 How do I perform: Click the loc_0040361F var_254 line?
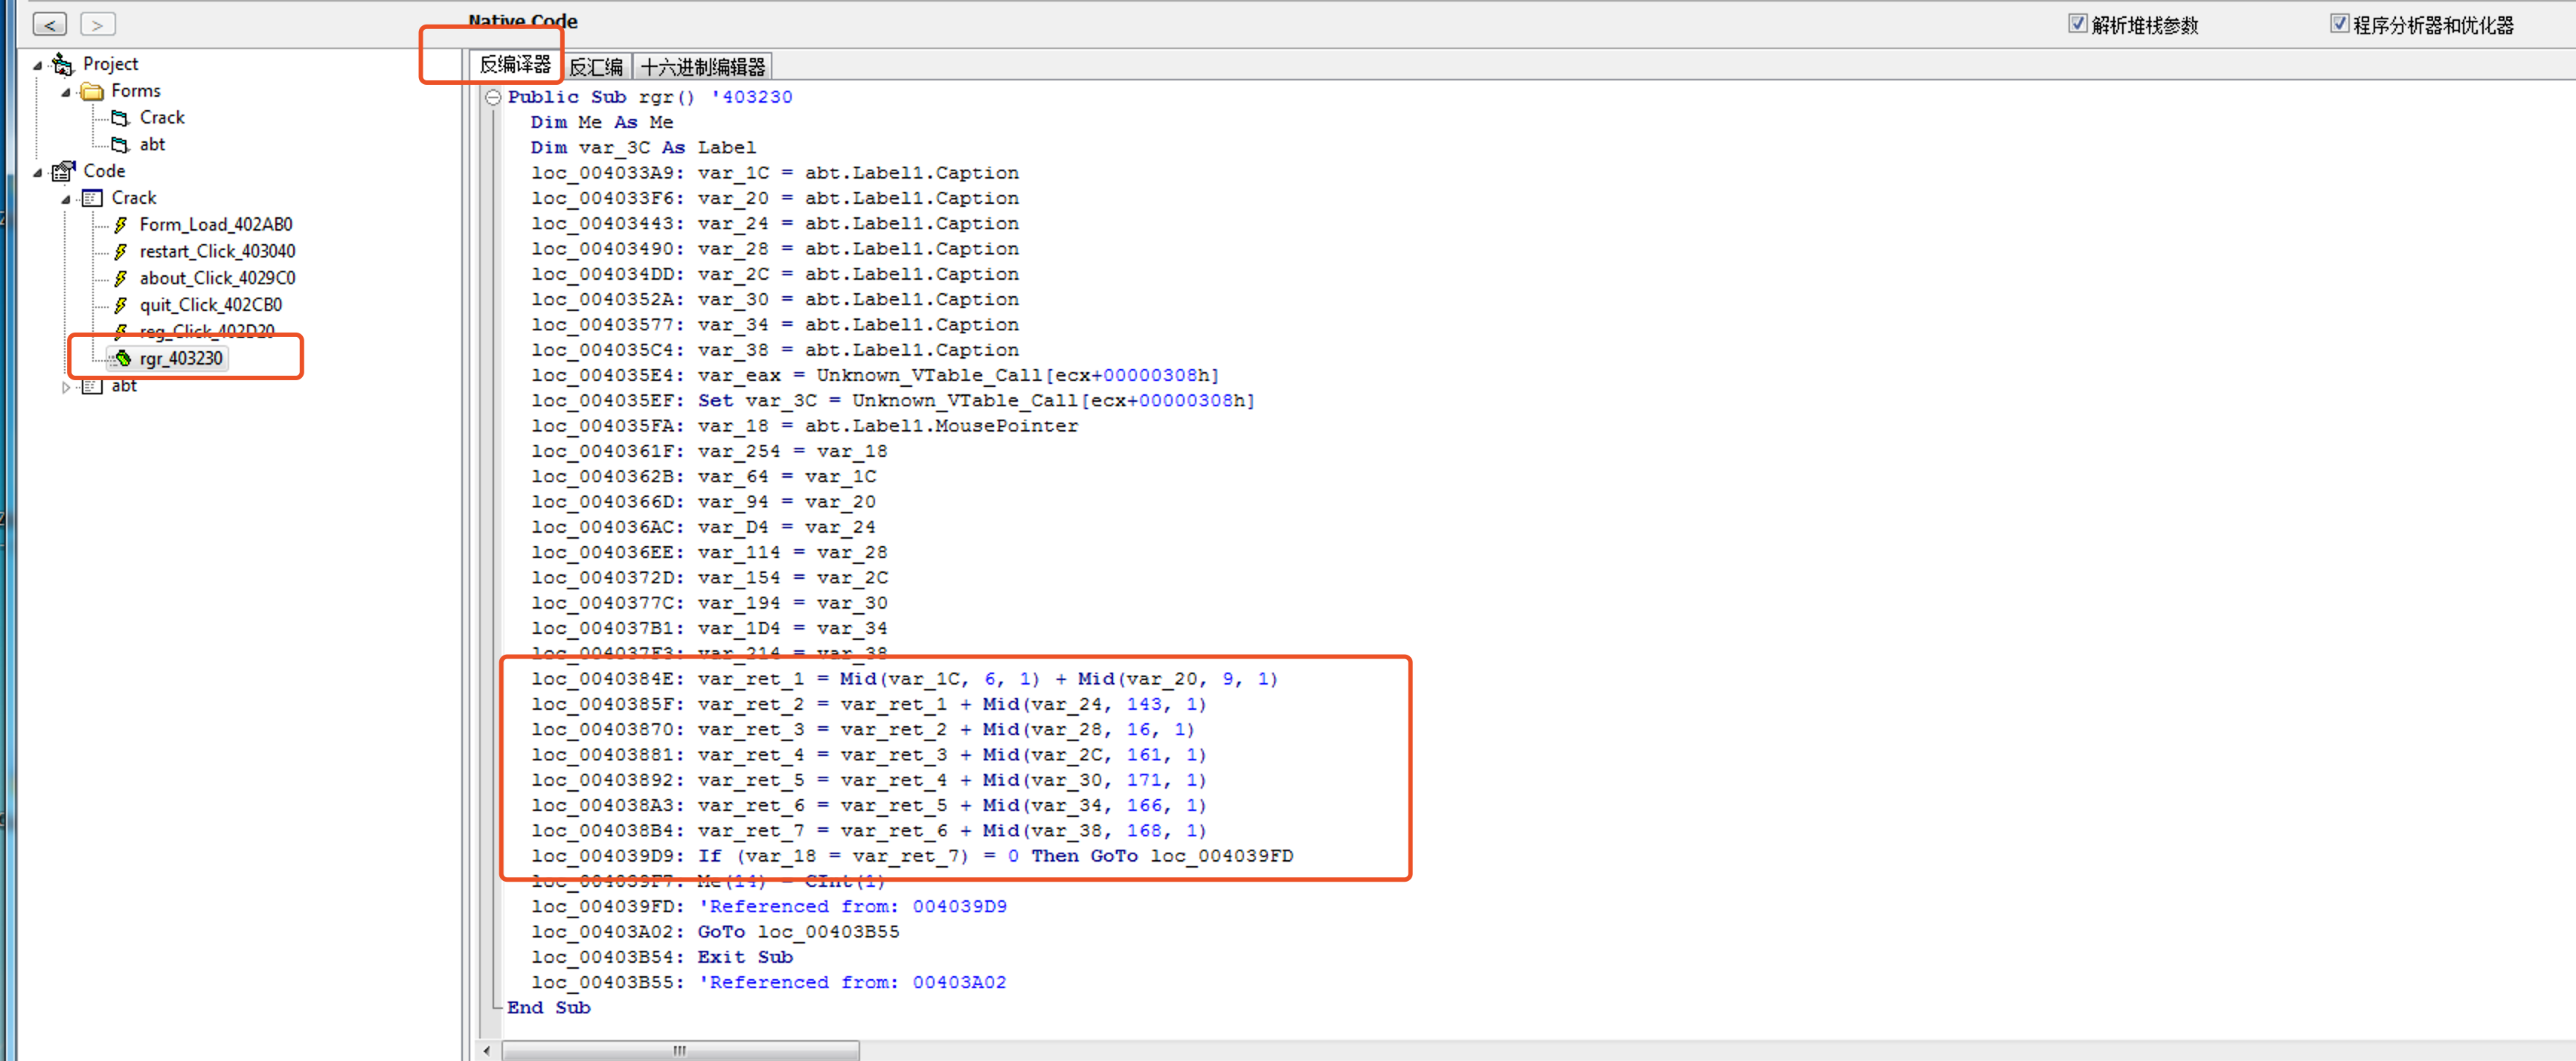709,452
